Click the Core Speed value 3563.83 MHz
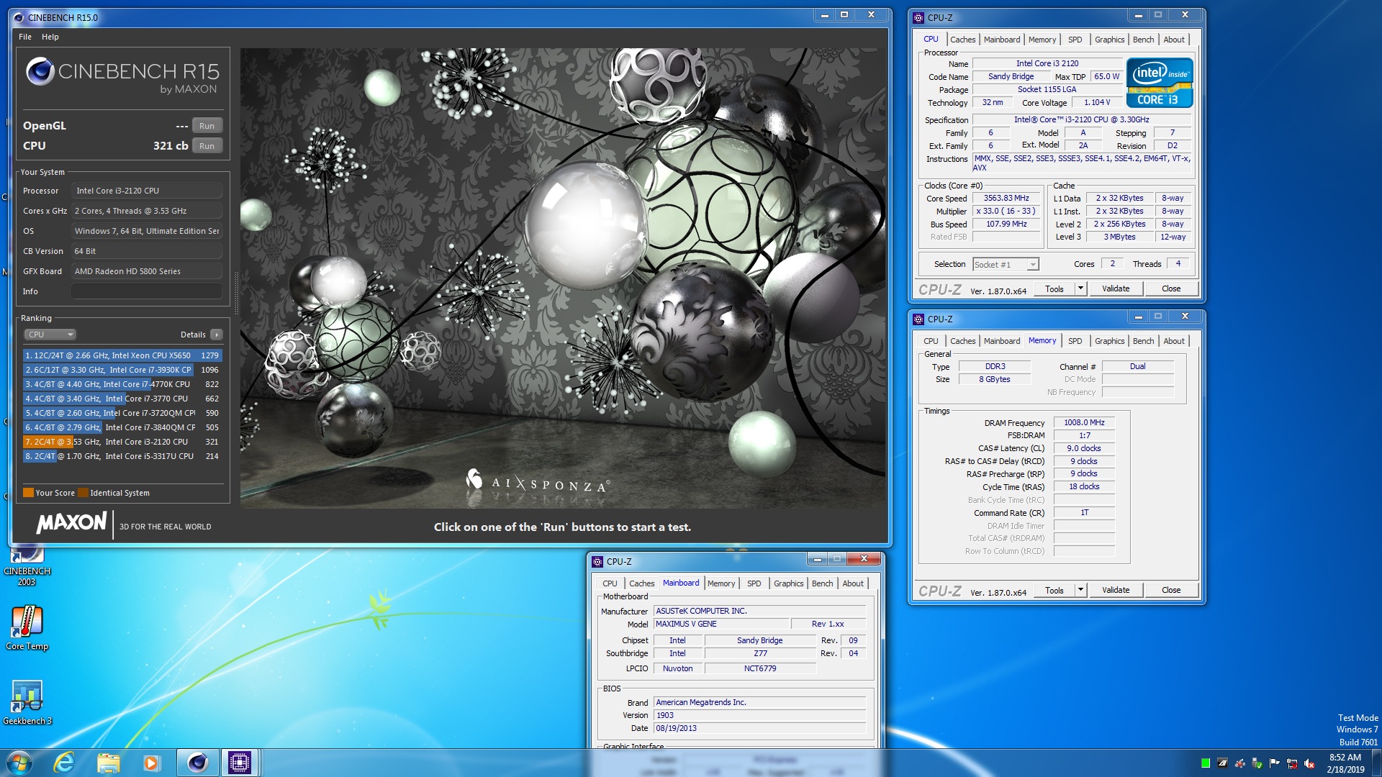This screenshot has width=1382, height=777. coord(1006,199)
